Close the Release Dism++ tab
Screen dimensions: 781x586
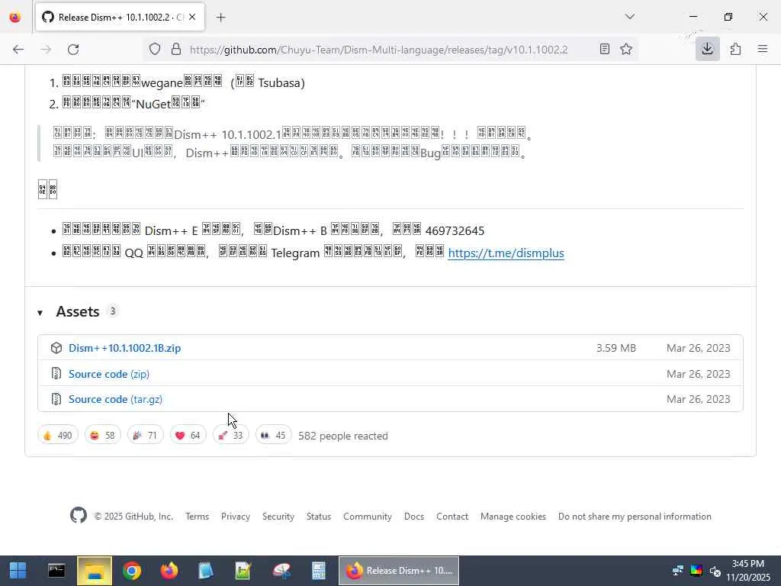tap(192, 17)
